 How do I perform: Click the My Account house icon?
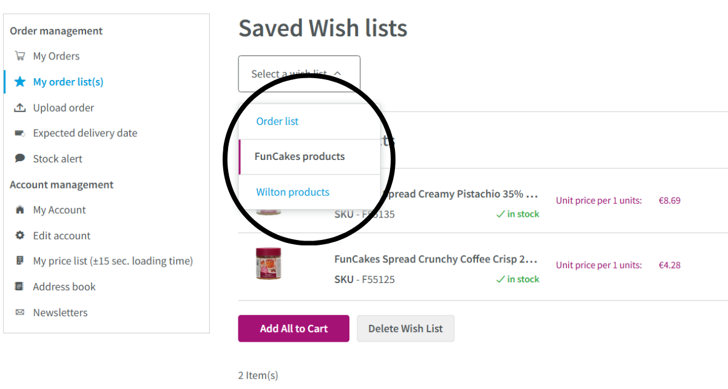tap(20, 210)
